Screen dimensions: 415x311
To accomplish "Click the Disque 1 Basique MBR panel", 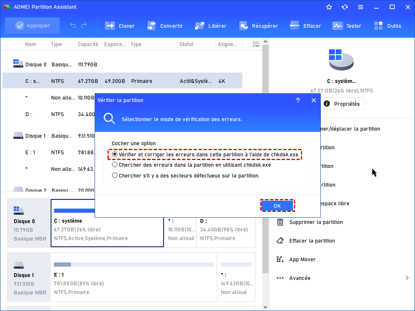I will tap(29, 277).
